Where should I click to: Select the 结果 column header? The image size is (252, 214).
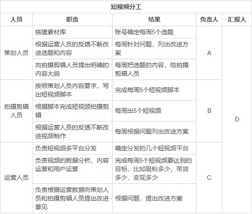154,20
